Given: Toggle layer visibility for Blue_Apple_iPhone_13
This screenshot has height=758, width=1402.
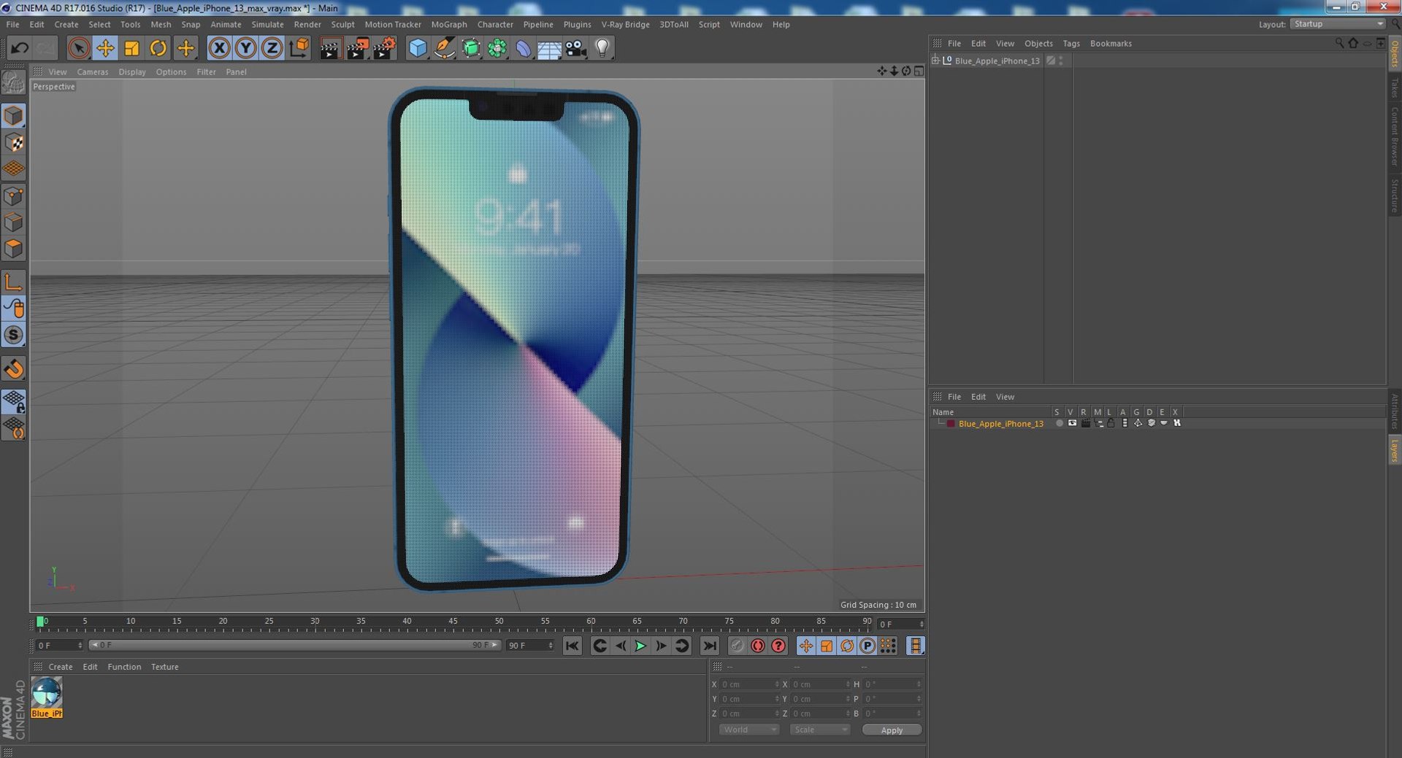Looking at the screenshot, I should pos(1072,423).
